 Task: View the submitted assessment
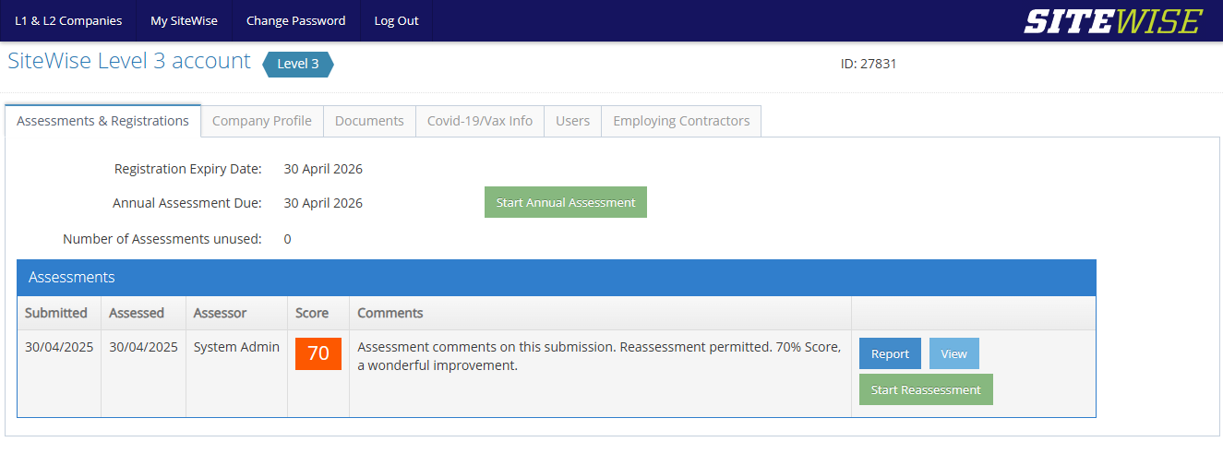click(953, 353)
